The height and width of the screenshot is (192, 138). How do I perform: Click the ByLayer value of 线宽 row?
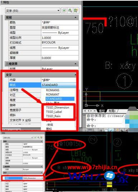point(60,48)
